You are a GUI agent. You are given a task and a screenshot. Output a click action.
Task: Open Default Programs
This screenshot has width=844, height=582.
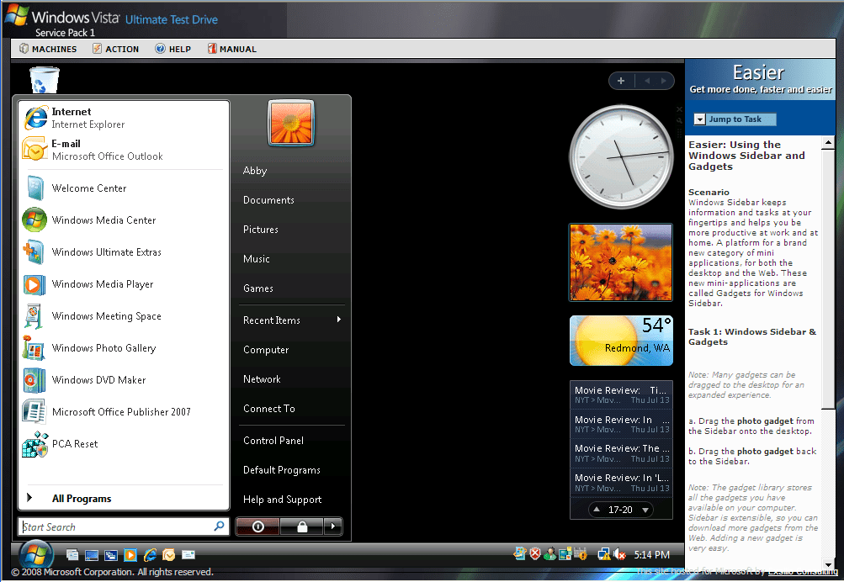tap(291, 470)
